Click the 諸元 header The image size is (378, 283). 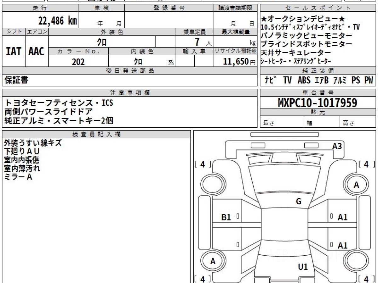[x=318, y=112]
